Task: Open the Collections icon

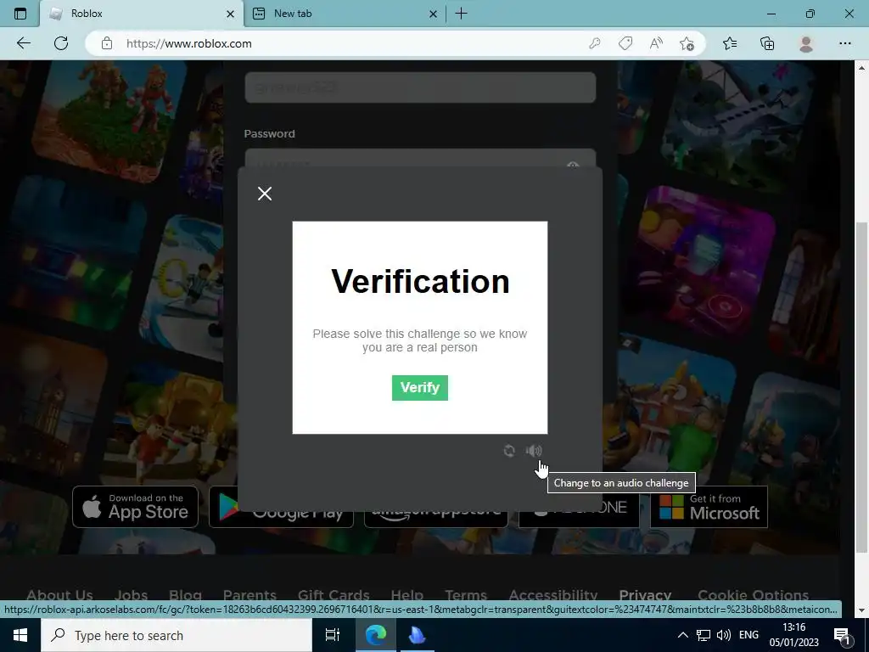Action: pyautogui.click(x=767, y=43)
